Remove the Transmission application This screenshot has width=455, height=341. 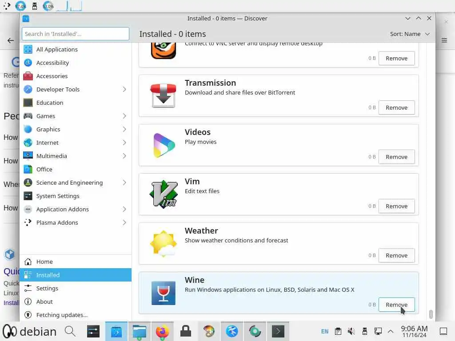[x=396, y=107]
